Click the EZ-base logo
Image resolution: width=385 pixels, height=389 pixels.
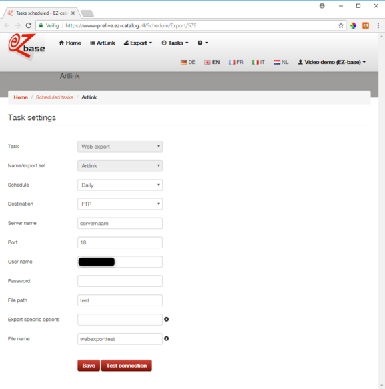coord(26,47)
